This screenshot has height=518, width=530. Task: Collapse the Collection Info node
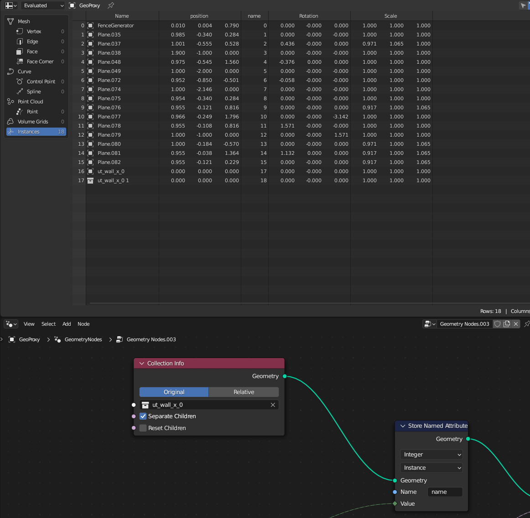(142, 364)
